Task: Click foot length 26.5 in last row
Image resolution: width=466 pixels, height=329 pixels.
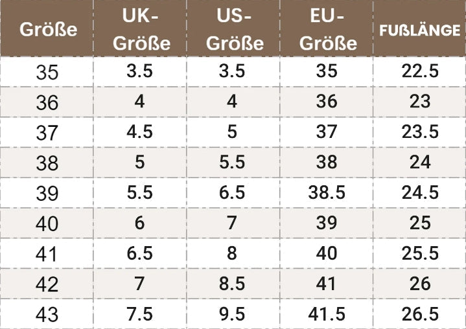Action: coord(420,313)
